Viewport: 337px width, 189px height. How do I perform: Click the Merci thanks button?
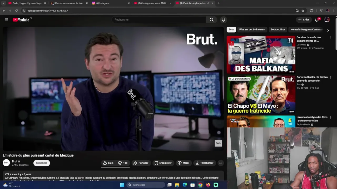[183, 163]
